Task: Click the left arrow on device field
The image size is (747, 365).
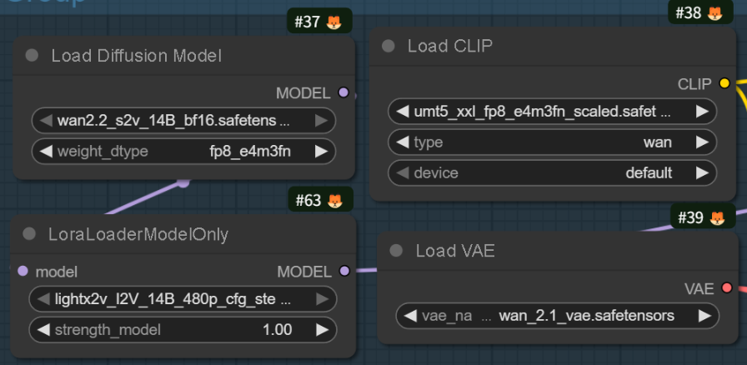Action: coord(403,173)
